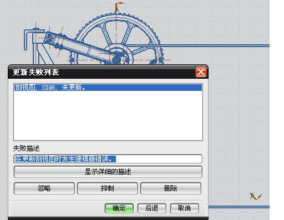
Task: Select the 剖视图, SX@6, 未更新 list row
Action: 108,88
